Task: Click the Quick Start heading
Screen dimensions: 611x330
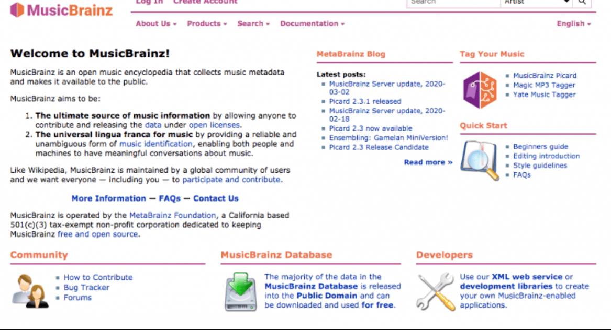Action: click(483, 125)
